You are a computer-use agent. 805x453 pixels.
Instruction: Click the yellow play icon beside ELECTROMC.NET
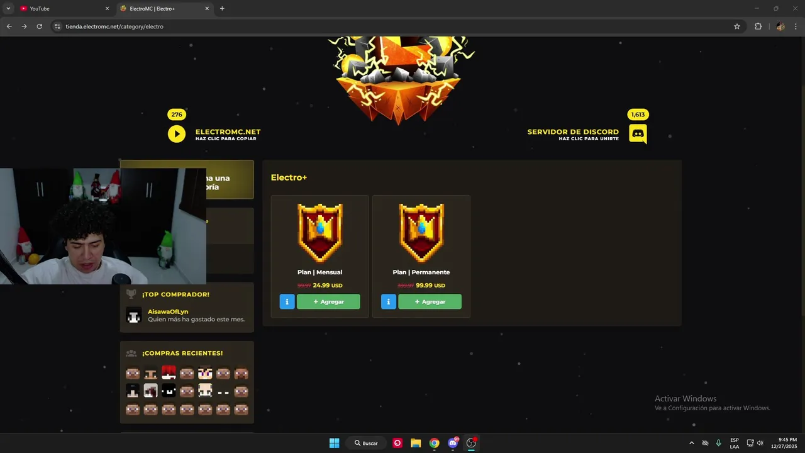(x=177, y=134)
